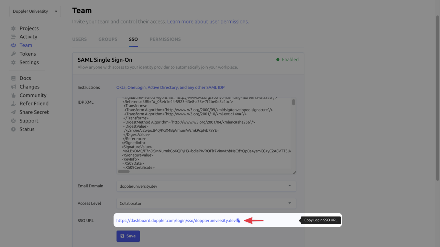Click the IDP XML vertical scrollbar
The height and width of the screenshot is (247, 440).
pos(294,102)
